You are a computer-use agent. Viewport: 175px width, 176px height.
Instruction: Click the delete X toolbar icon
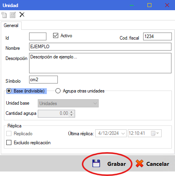(22, 15)
